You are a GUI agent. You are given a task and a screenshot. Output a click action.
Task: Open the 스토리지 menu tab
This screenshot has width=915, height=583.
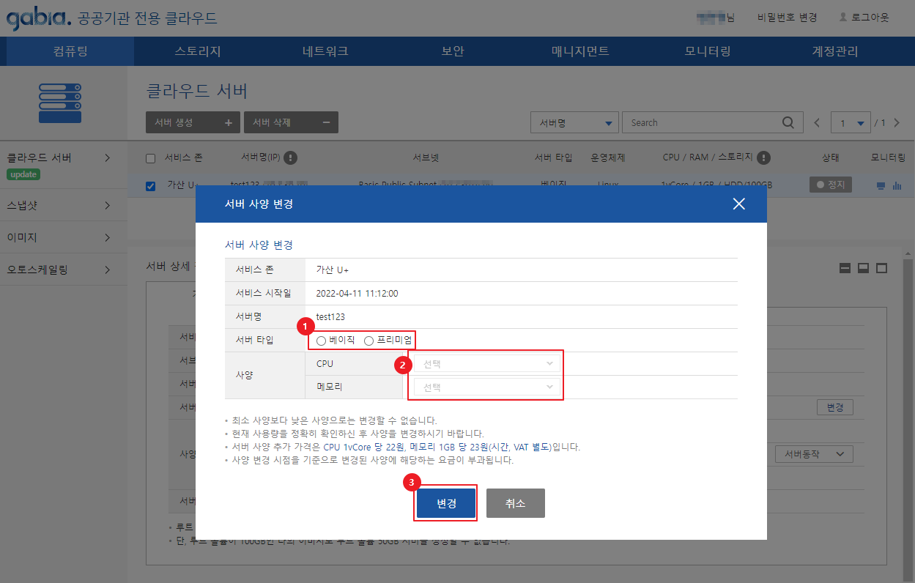[x=198, y=51]
